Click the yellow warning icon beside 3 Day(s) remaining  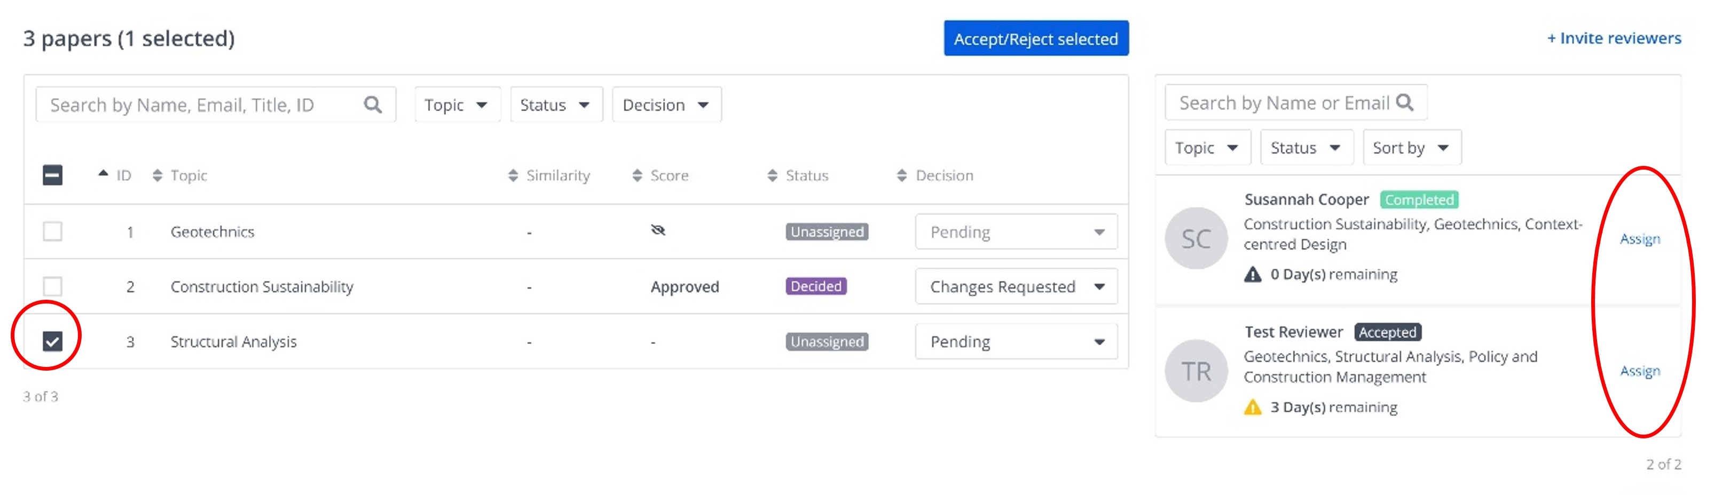(x=1252, y=407)
